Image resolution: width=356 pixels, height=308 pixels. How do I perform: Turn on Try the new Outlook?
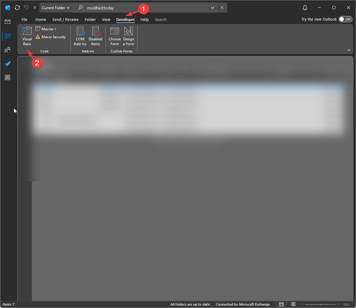point(345,19)
